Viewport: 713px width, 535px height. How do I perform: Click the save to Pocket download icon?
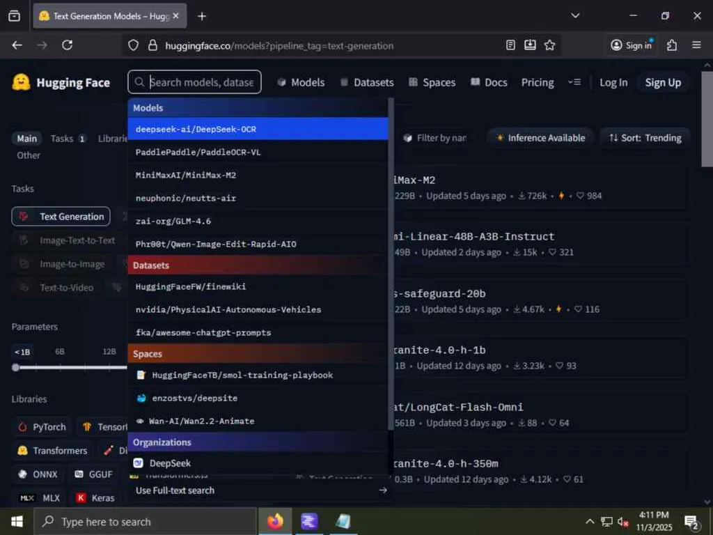530,45
